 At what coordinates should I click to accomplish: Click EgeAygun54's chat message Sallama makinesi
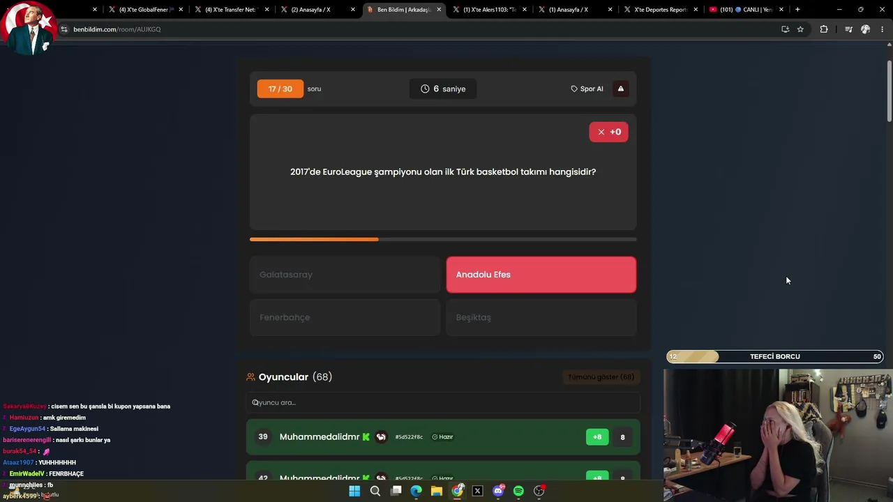74,429
